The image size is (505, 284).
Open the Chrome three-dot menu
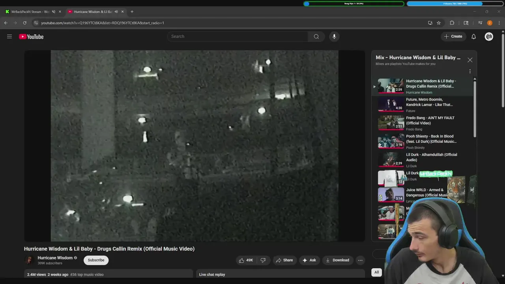coord(499,23)
